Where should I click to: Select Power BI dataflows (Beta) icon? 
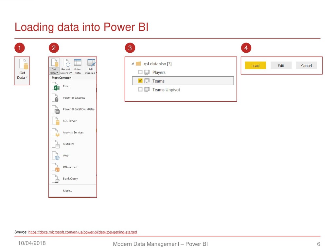pyautogui.click(x=56, y=109)
